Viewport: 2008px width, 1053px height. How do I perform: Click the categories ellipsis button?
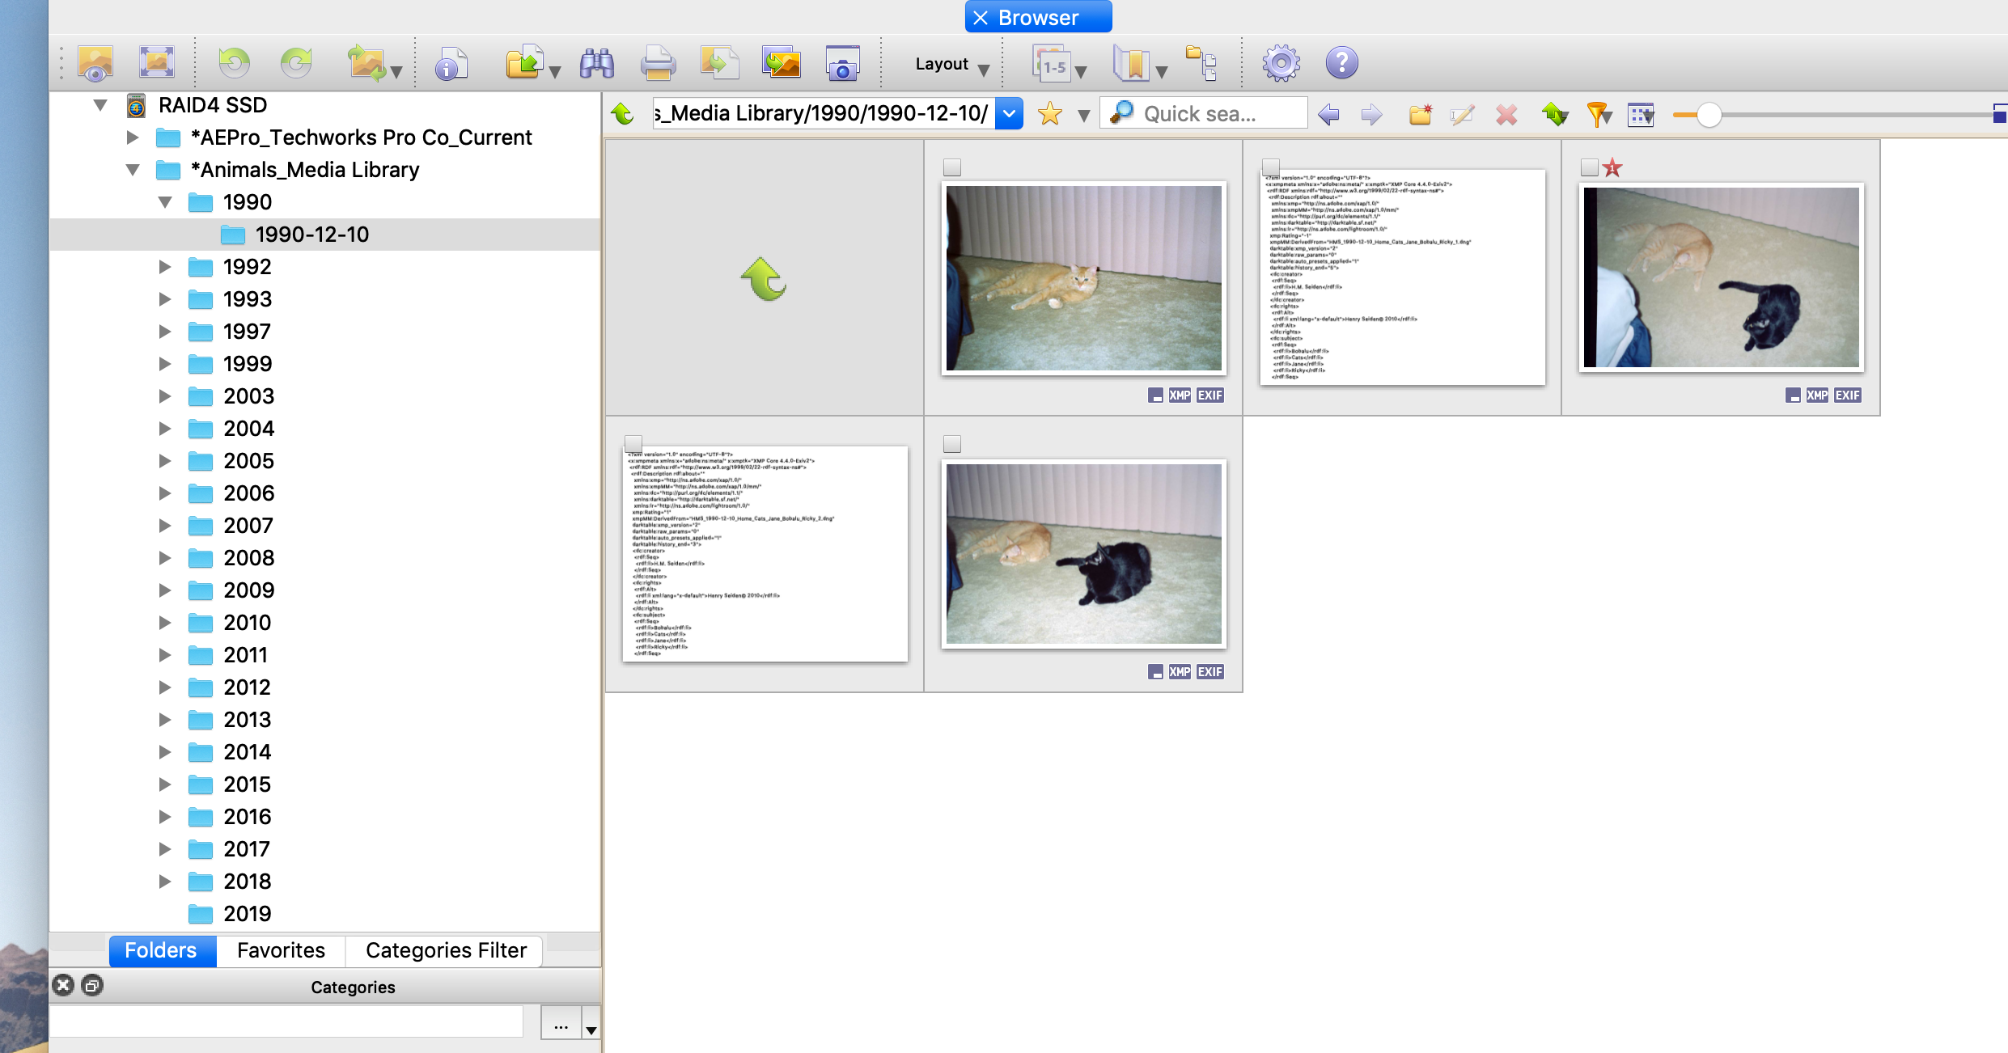[561, 1025]
